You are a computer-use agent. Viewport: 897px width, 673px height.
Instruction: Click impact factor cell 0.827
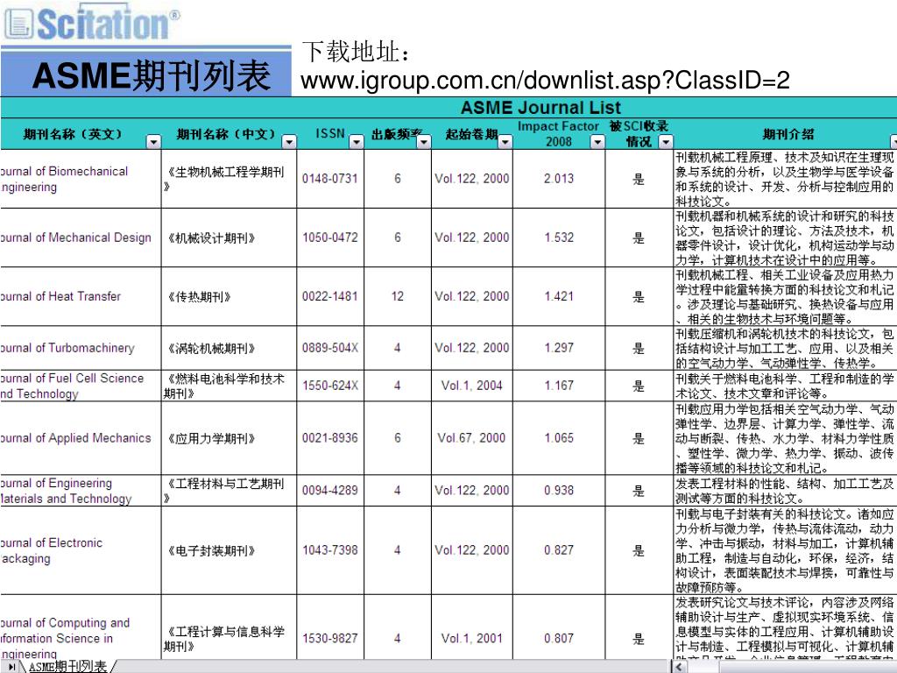(x=559, y=550)
